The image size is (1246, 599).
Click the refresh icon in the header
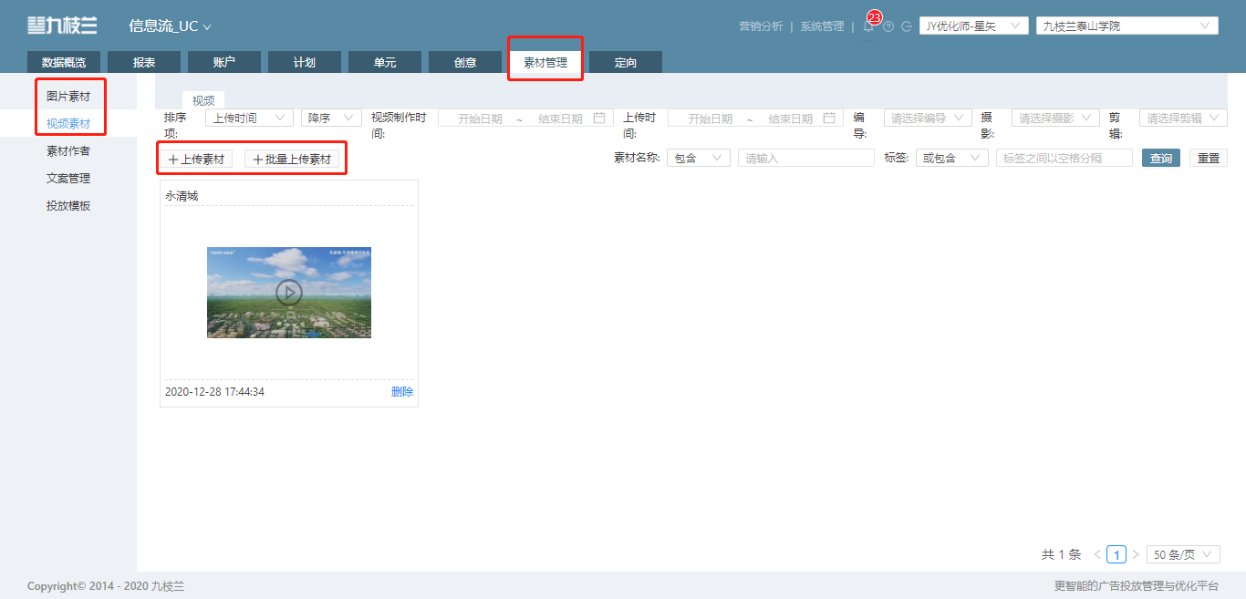point(907,26)
